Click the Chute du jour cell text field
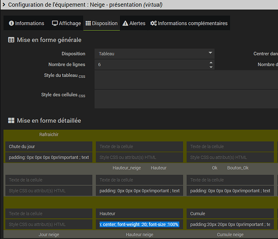The height and width of the screenshot is (239, 278). pyautogui.click(x=49, y=147)
